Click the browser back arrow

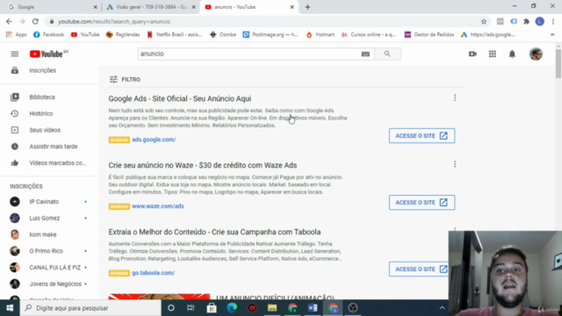9,21
